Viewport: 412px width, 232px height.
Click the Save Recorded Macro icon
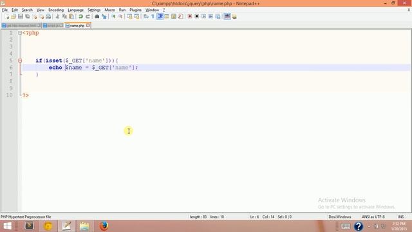[218, 17]
